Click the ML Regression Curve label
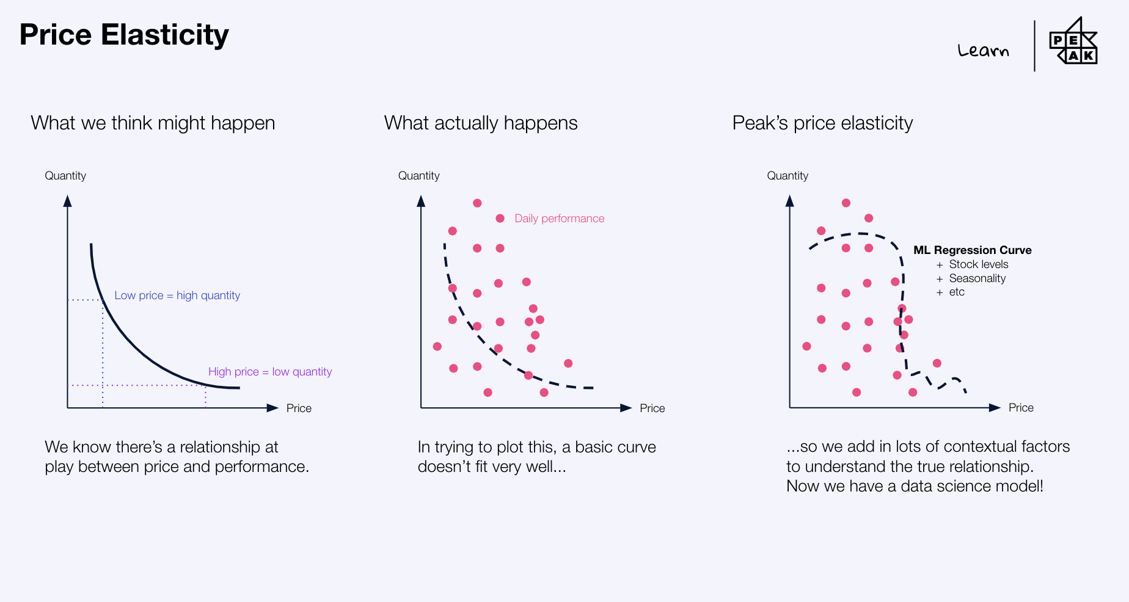Image resolution: width=1129 pixels, height=602 pixels. 972,250
